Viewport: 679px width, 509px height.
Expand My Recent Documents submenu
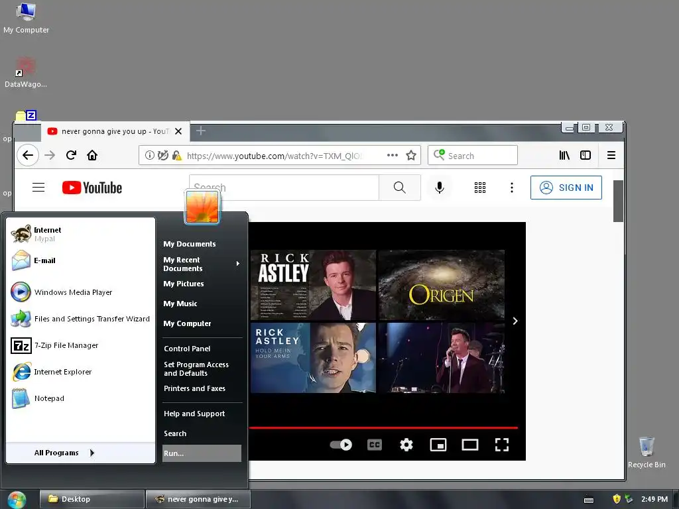click(202, 264)
